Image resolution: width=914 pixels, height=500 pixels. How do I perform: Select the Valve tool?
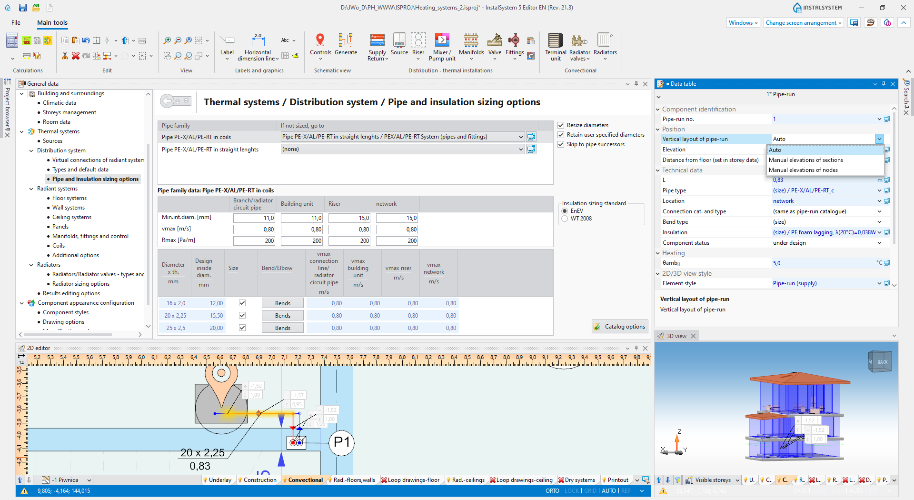[495, 47]
